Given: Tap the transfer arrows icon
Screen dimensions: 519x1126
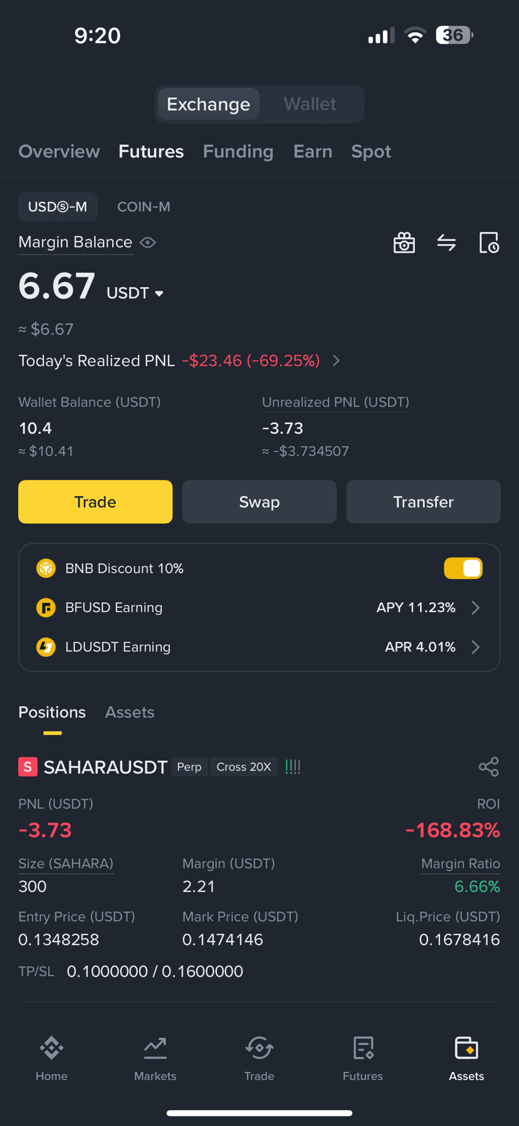Looking at the screenshot, I should click(446, 242).
